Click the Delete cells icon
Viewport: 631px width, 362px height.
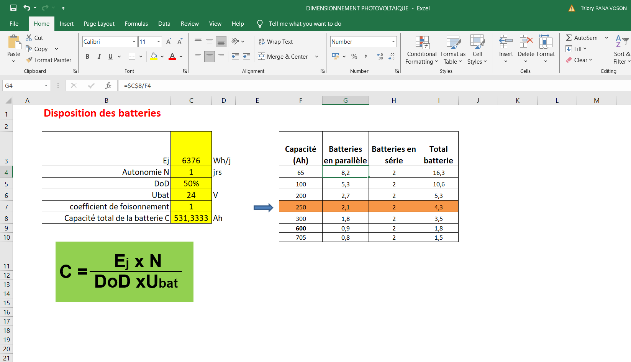click(526, 42)
